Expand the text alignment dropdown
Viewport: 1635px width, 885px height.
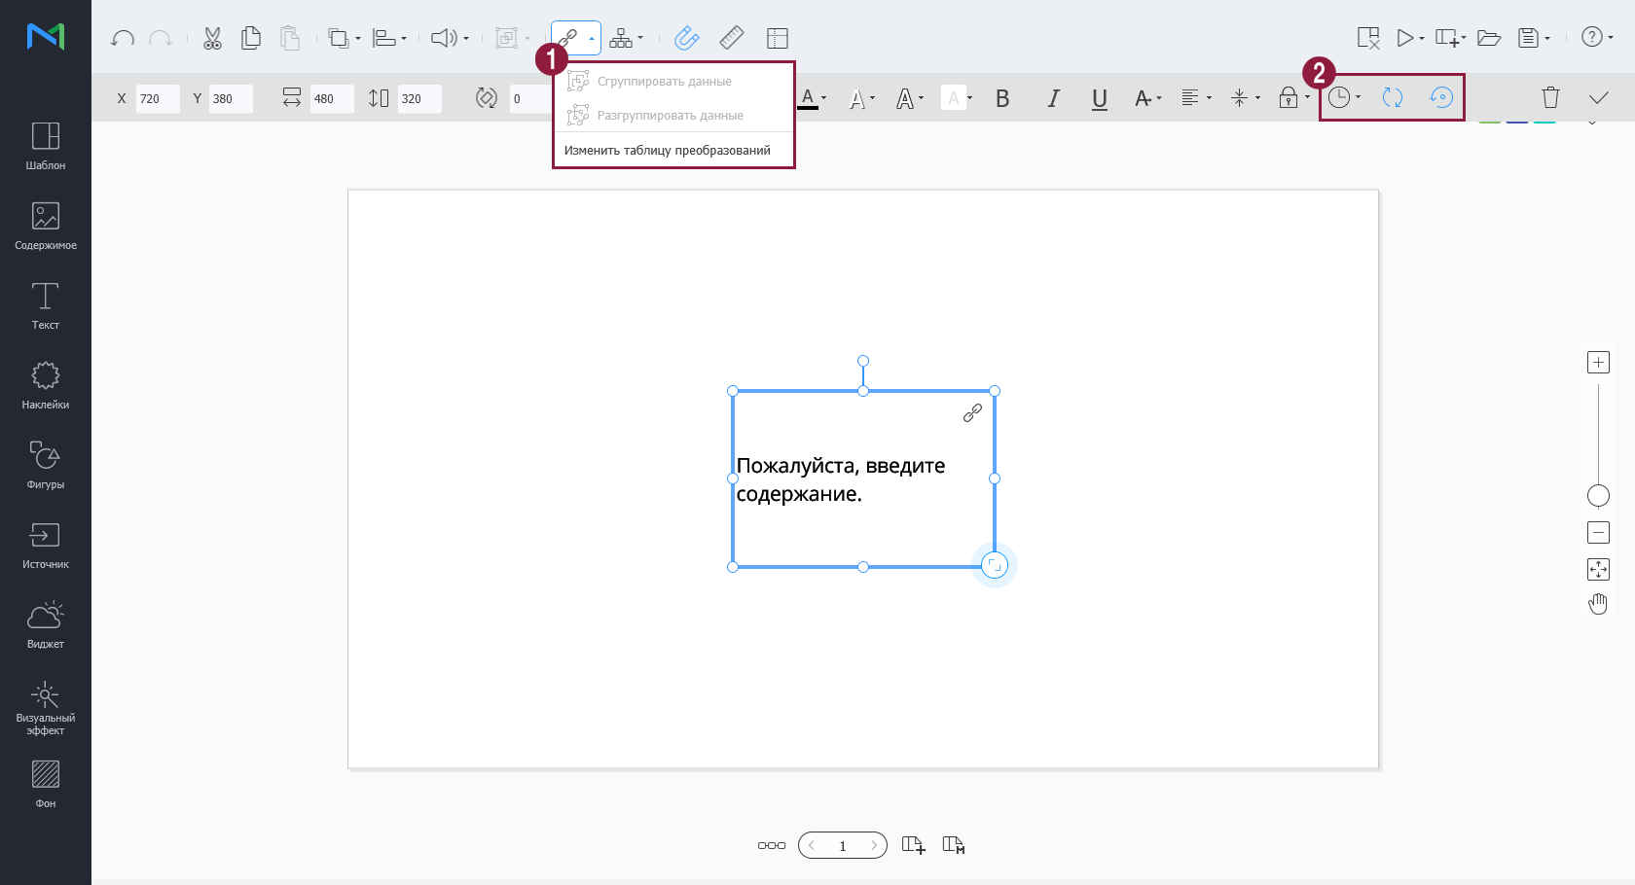click(1196, 98)
